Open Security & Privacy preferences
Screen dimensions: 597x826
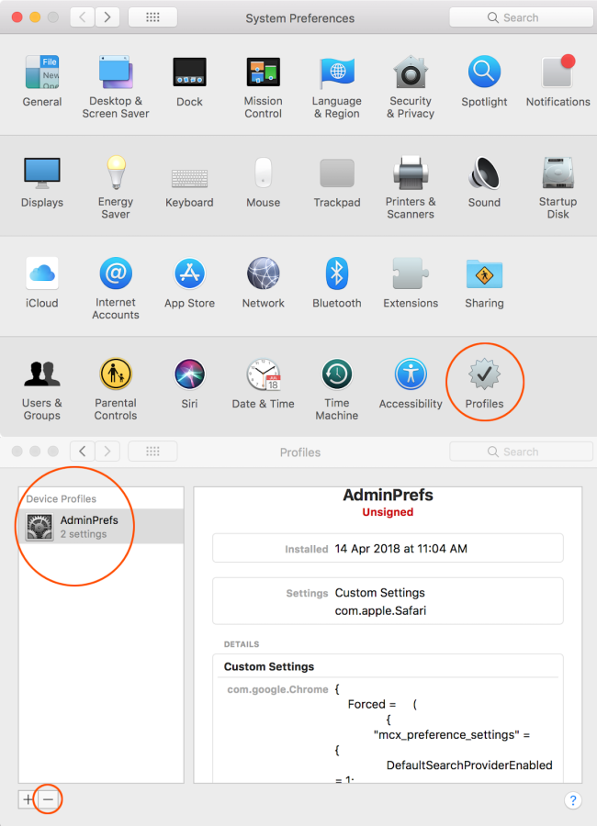point(411,87)
